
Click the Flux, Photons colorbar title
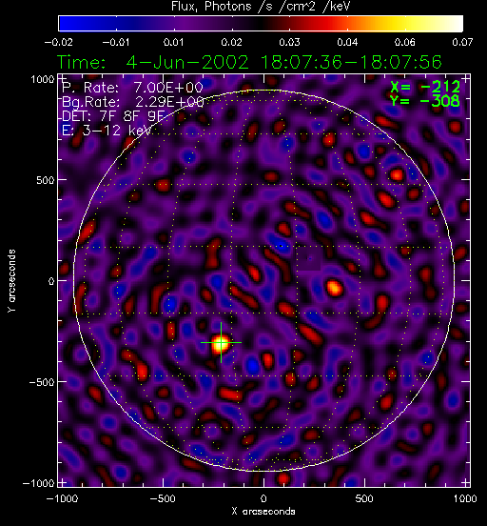click(x=261, y=7)
